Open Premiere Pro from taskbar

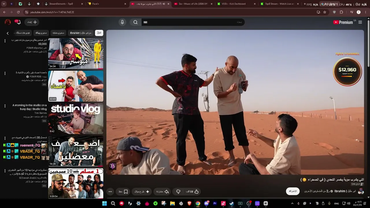(x=215, y=203)
